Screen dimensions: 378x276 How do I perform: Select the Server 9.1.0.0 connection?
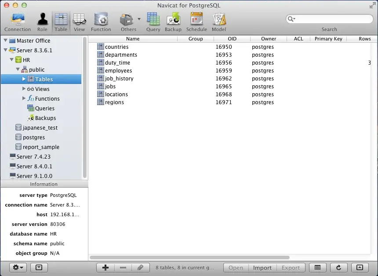(31, 176)
